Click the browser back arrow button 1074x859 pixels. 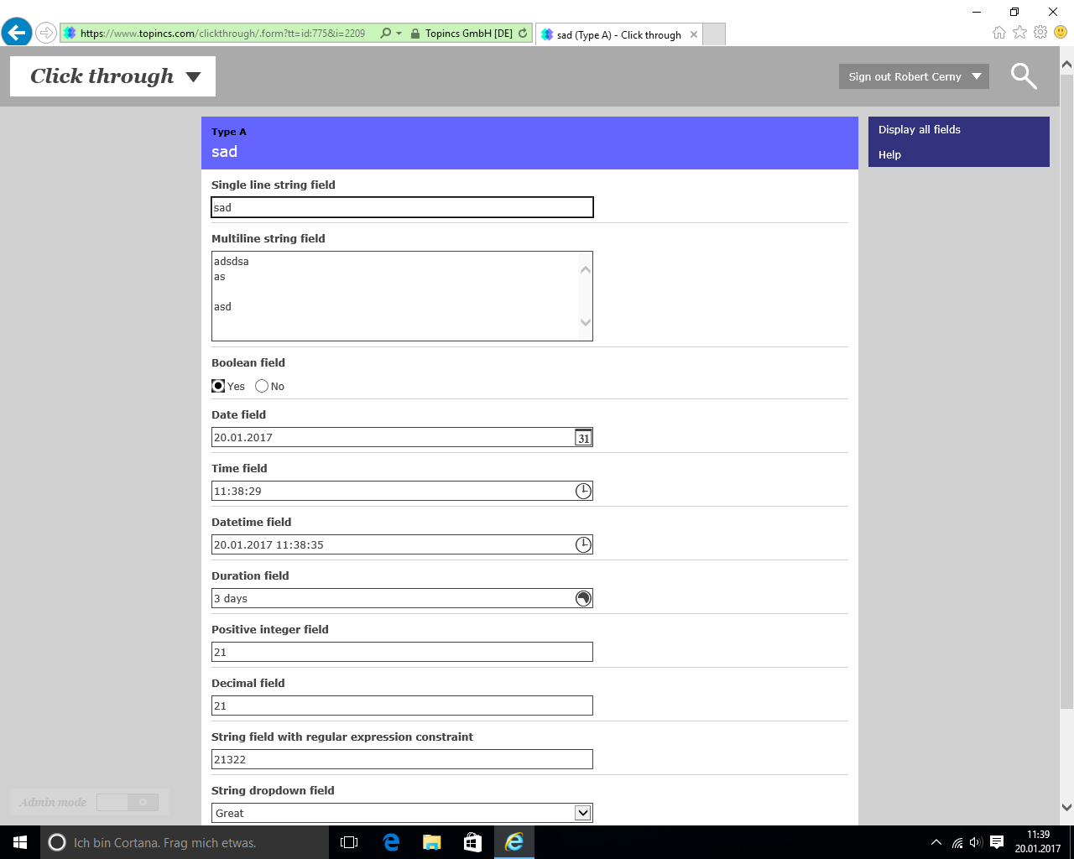17,34
